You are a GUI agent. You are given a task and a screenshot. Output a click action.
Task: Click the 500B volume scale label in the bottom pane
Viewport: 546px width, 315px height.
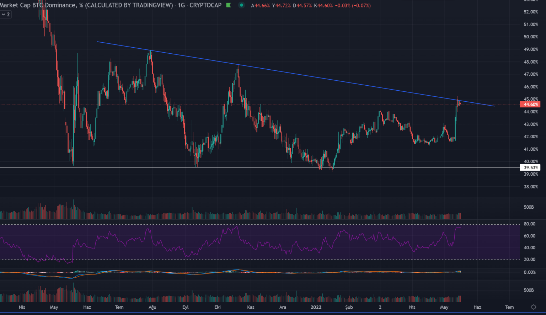(529, 290)
